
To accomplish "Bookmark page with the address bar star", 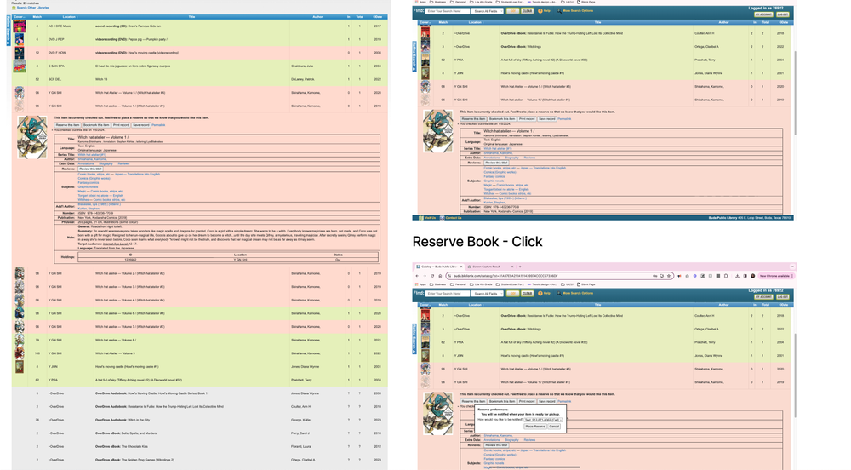I will 669,276.
